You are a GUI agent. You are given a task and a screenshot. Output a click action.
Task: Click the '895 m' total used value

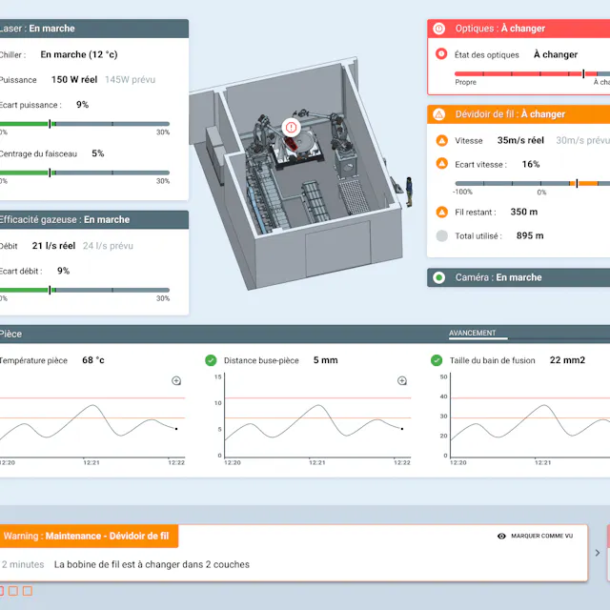tap(530, 235)
